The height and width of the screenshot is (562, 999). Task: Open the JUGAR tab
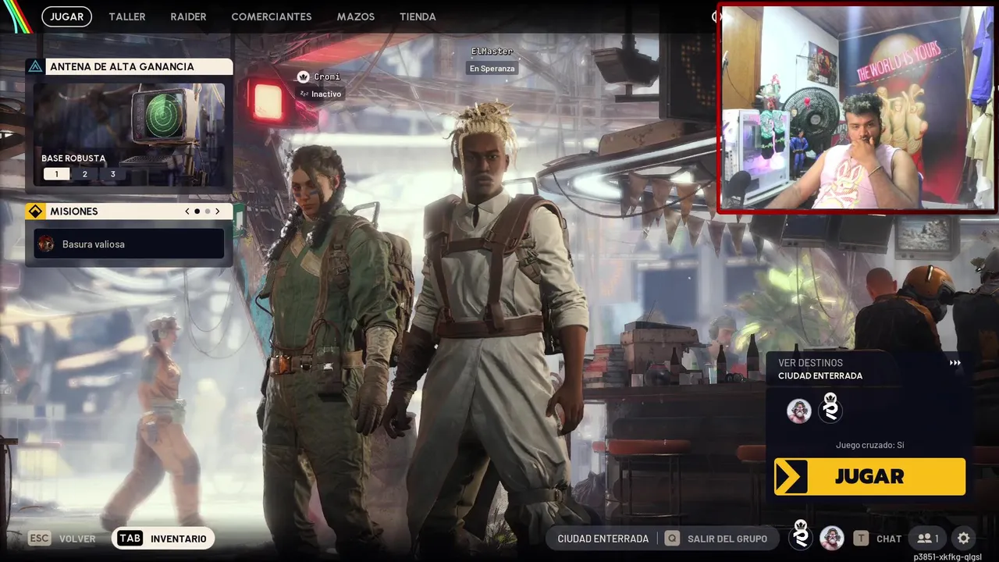click(x=66, y=16)
